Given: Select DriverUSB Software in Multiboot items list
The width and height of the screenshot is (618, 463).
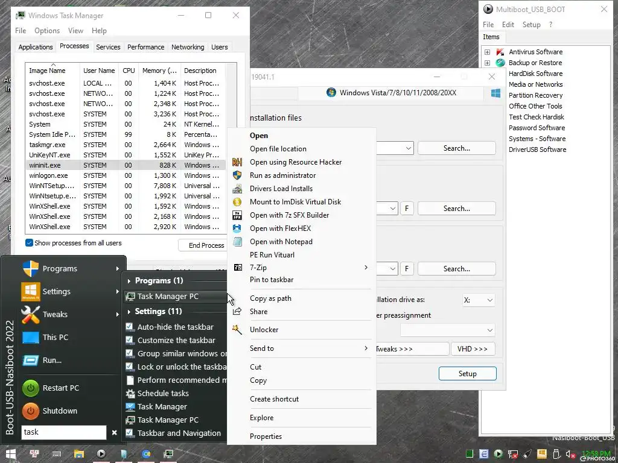Looking at the screenshot, I should (537, 150).
